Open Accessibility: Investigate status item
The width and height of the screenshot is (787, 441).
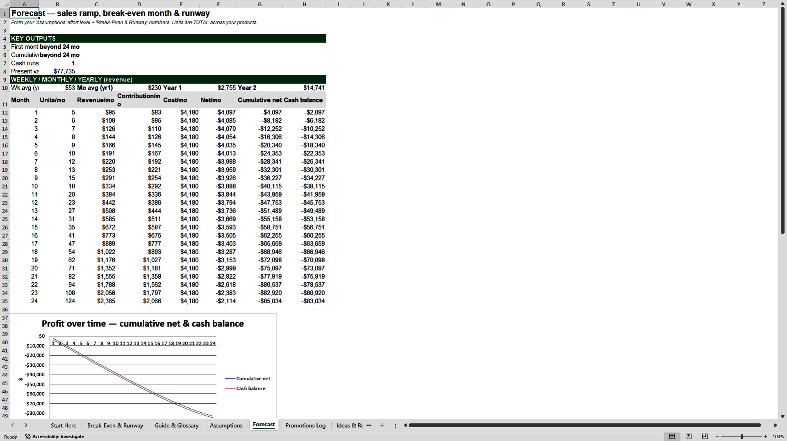(55, 436)
